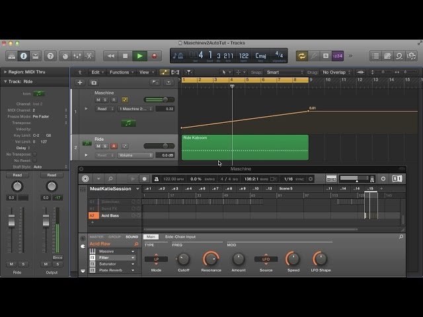Solo the Maschine track
The image size is (423, 317).
105,100
